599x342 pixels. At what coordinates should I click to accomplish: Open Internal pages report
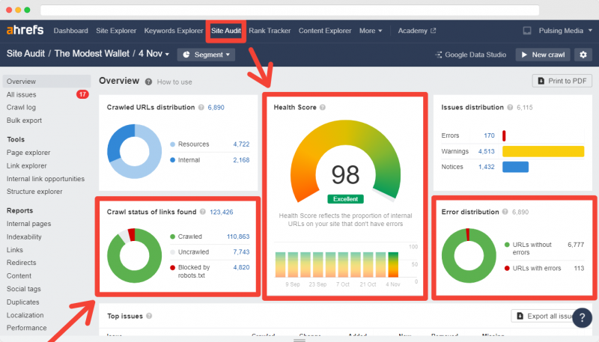pos(28,224)
